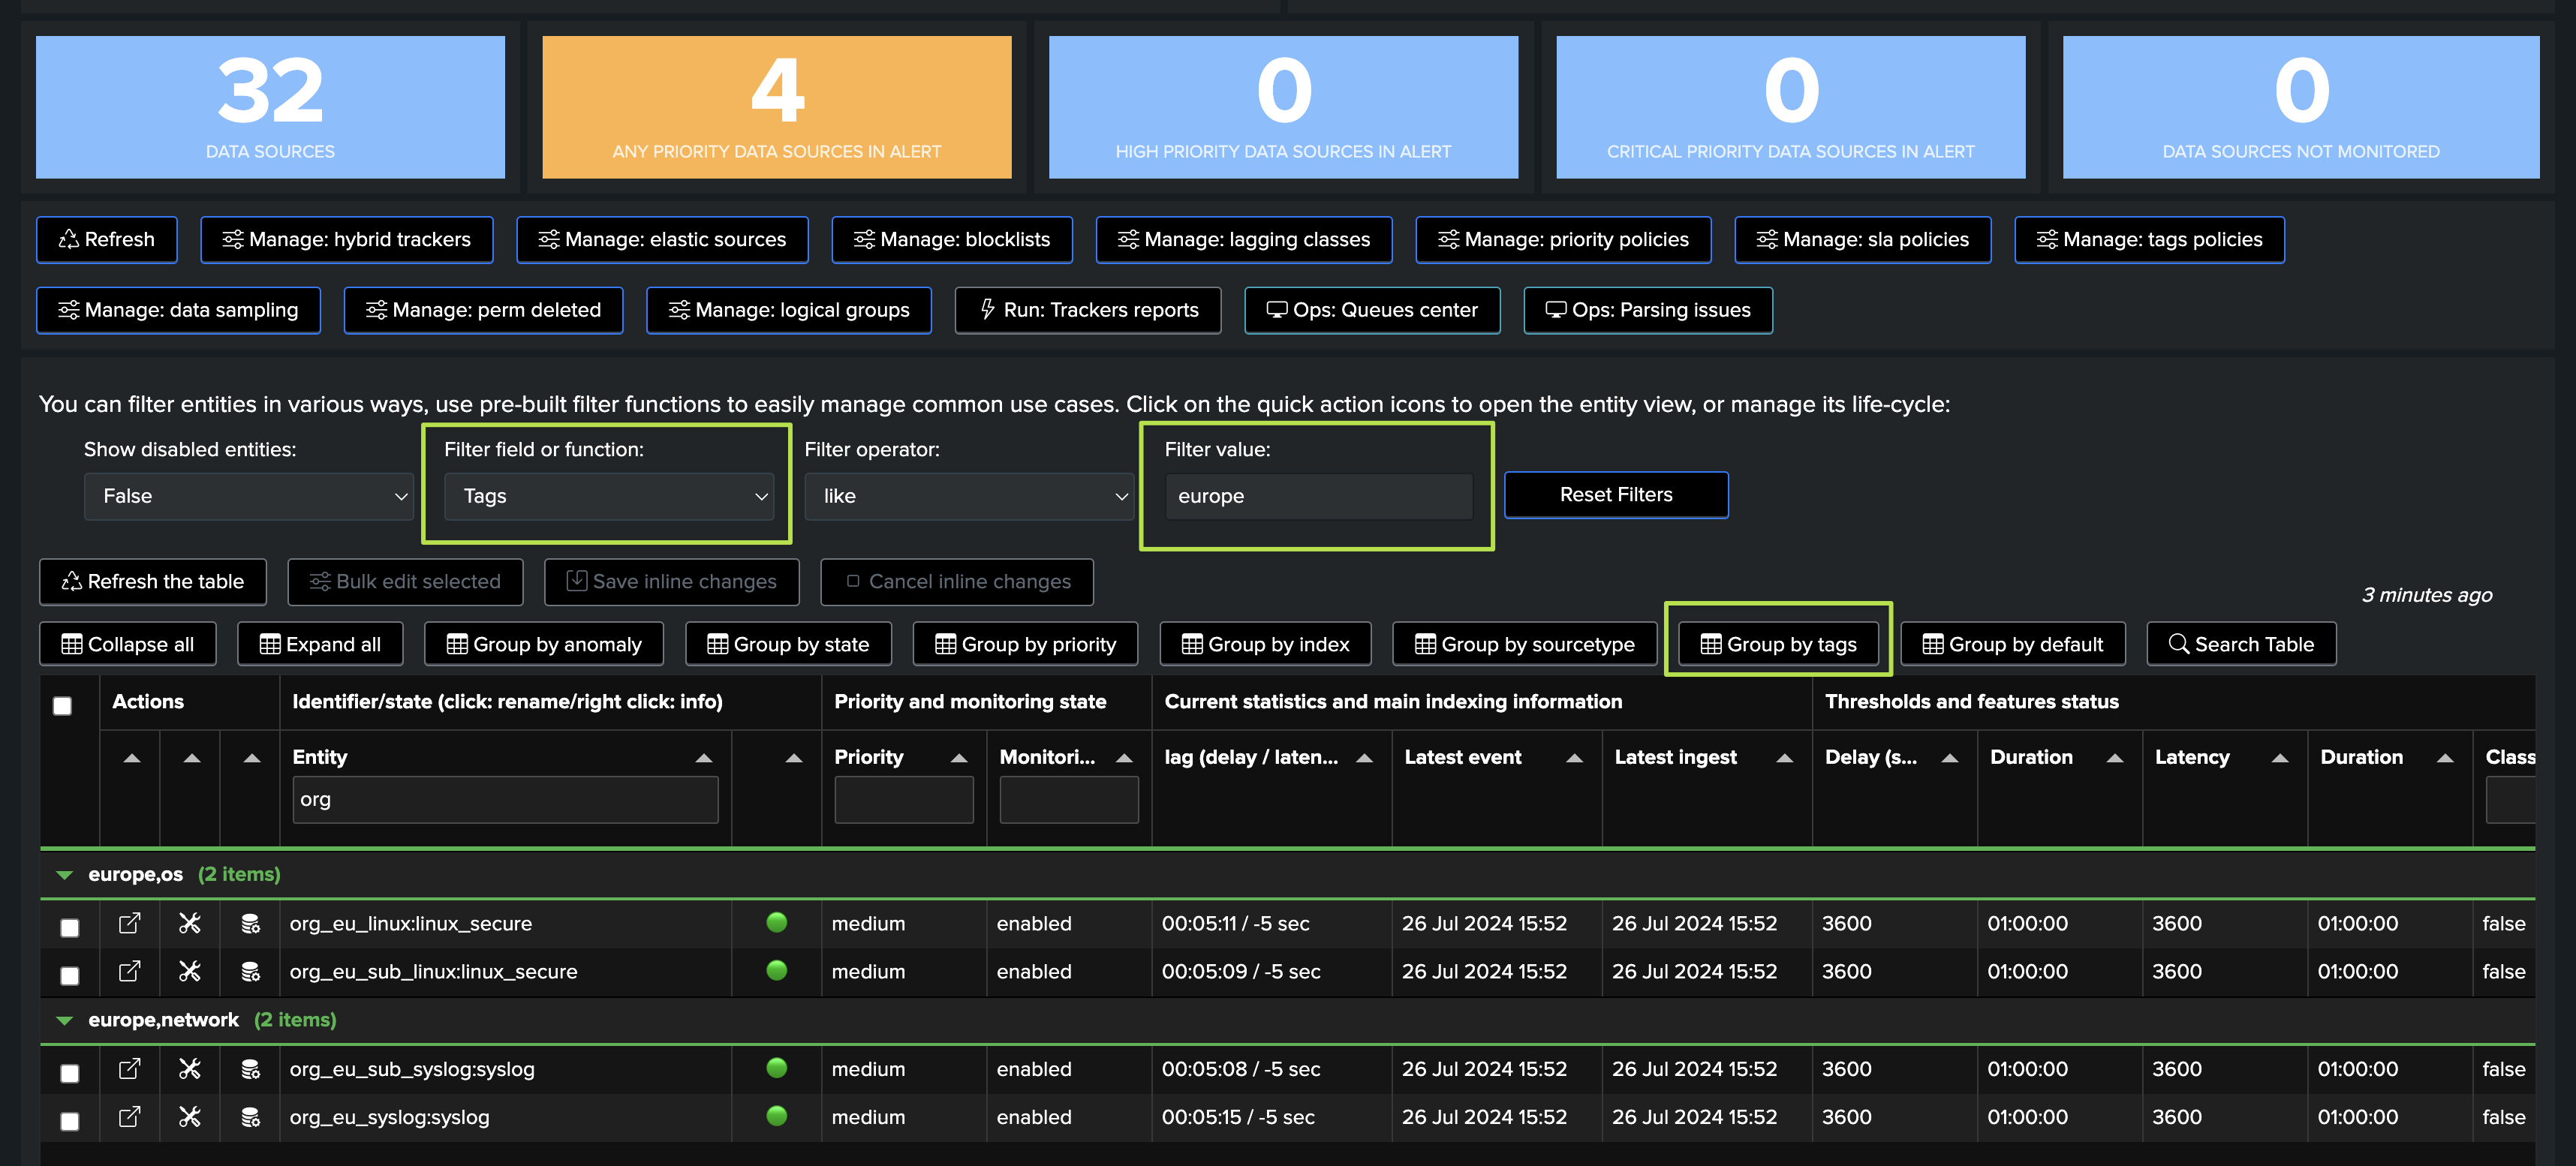Image resolution: width=2576 pixels, height=1166 pixels.
Task: Check the org_eu_linux:linux_secure row checkbox
Action: click(x=70, y=927)
